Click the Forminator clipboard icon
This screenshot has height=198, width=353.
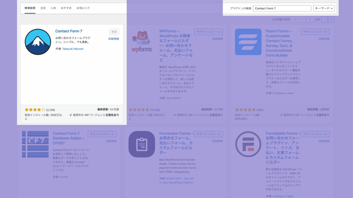click(142, 144)
